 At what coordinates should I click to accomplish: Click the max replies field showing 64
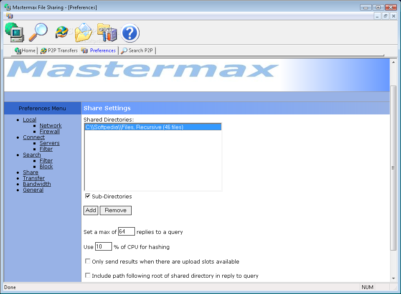126,231
